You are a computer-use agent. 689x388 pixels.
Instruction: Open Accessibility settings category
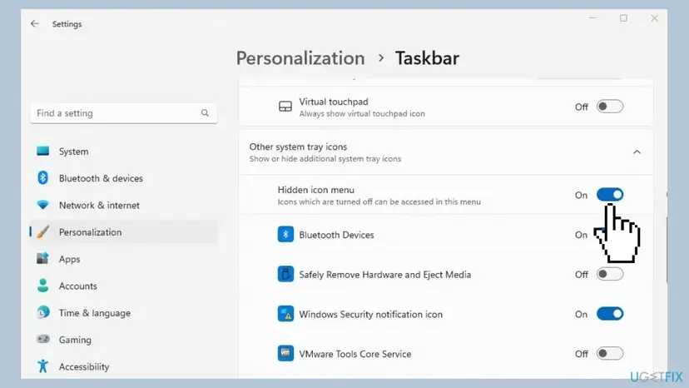coord(123,366)
